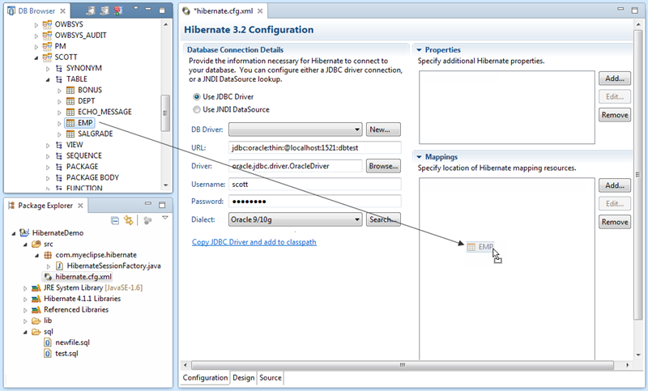Select the Use JDBC Driver radio button

(x=196, y=96)
